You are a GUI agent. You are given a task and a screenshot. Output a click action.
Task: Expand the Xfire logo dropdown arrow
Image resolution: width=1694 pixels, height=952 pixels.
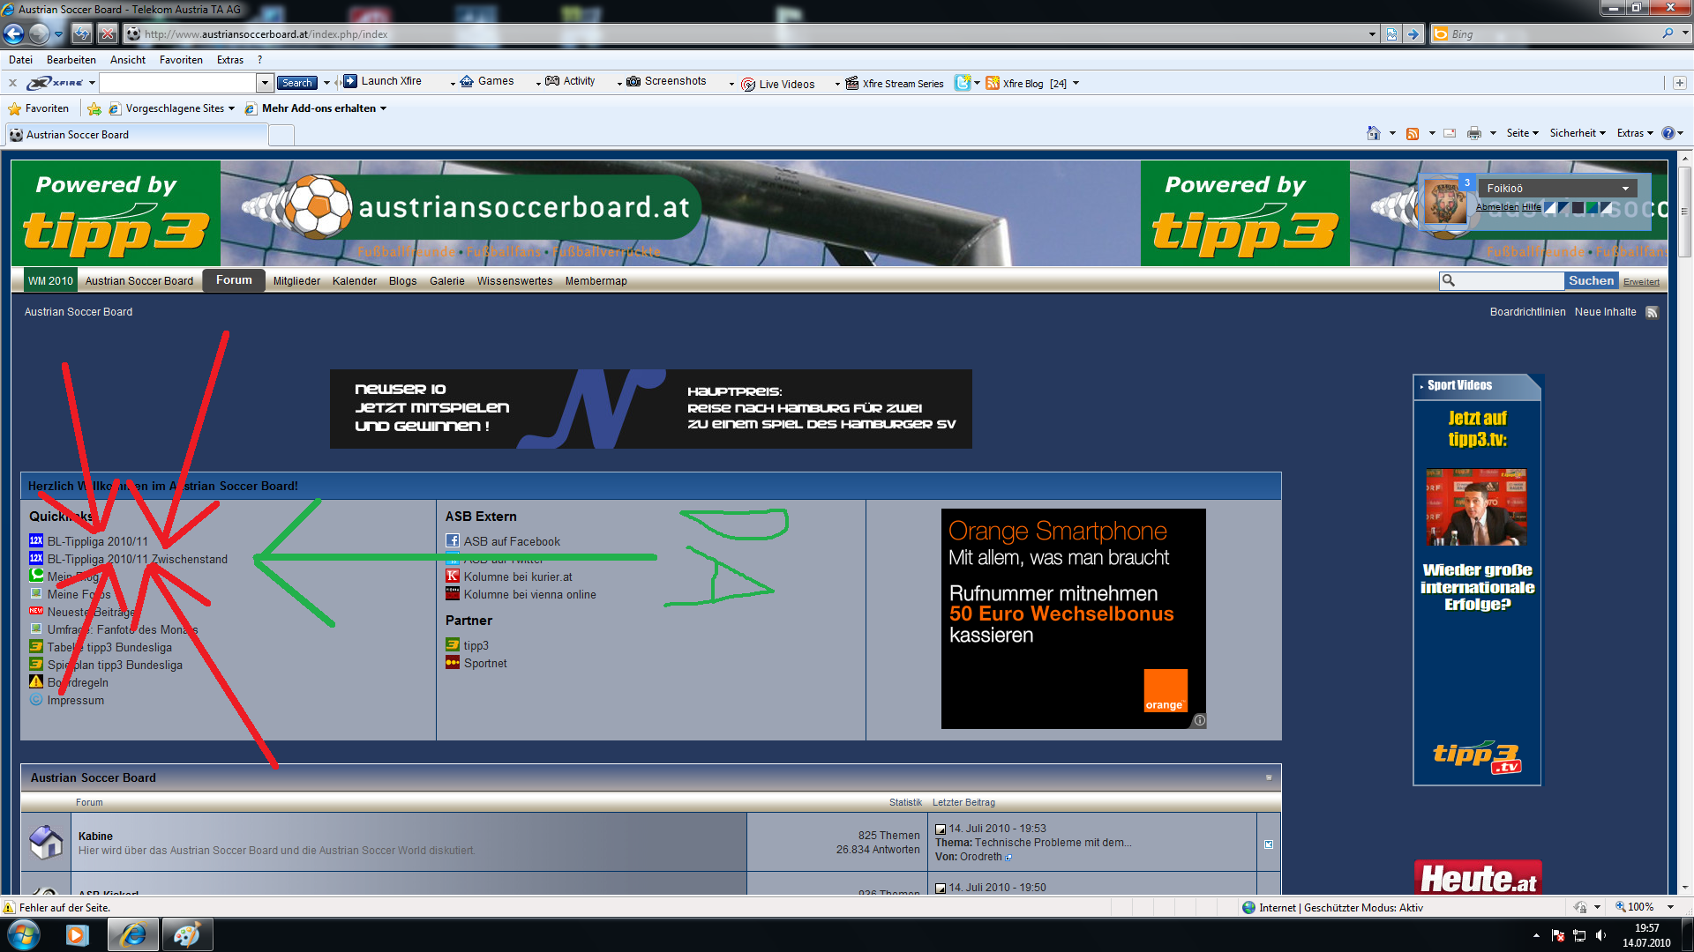92,83
